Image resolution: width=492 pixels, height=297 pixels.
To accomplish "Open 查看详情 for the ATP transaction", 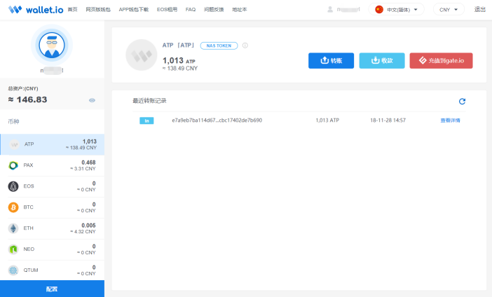I will 450,120.
